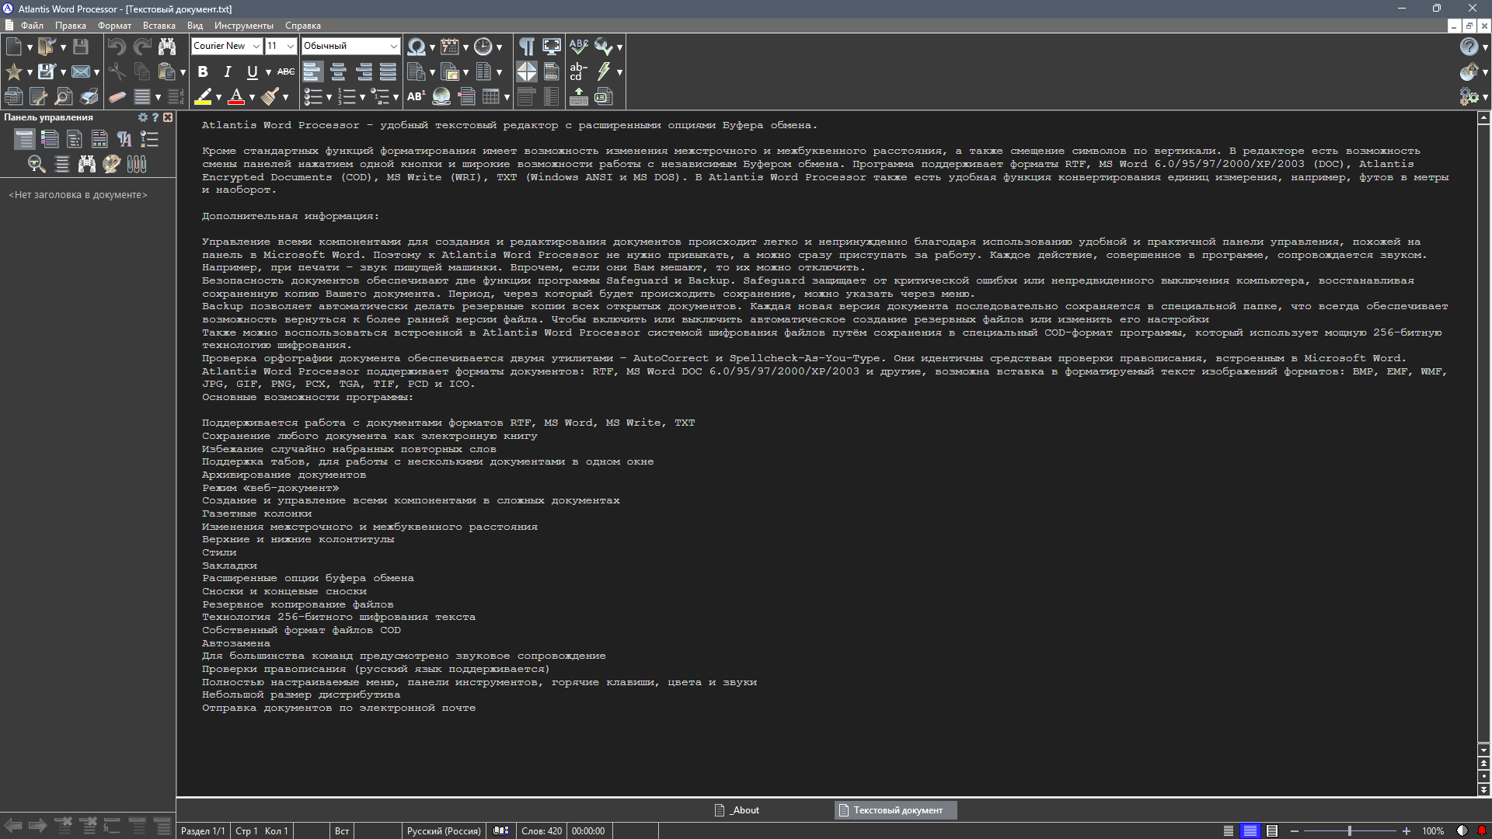Expand the font color dropdown arrow
This screenshot has height=839, width=1492.
tap(252, 97)
